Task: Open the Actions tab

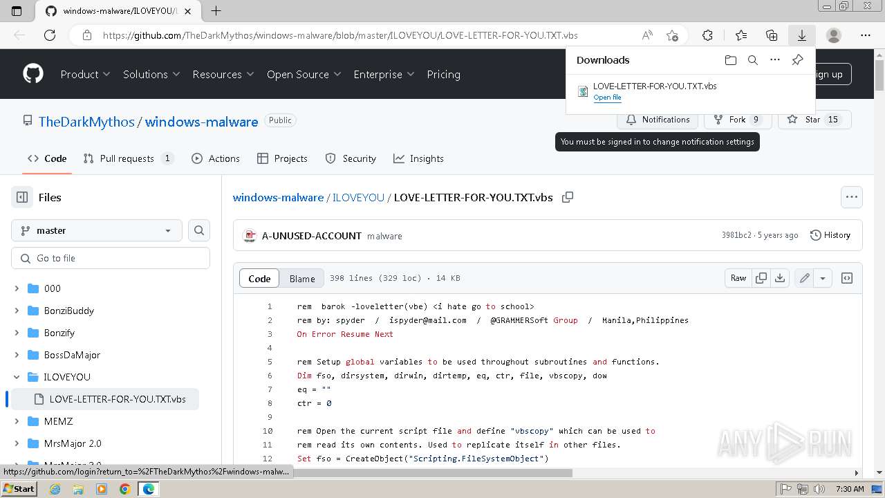Action: point(216,158)
